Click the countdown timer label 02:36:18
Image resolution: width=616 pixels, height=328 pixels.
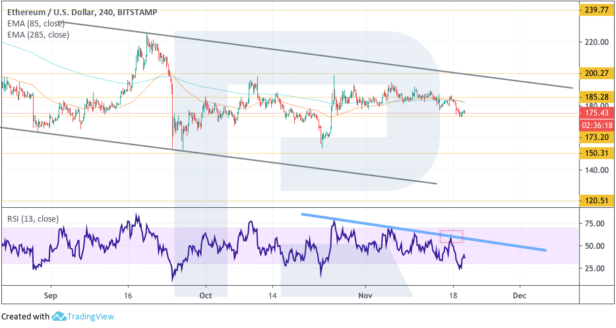click(596, 125)
